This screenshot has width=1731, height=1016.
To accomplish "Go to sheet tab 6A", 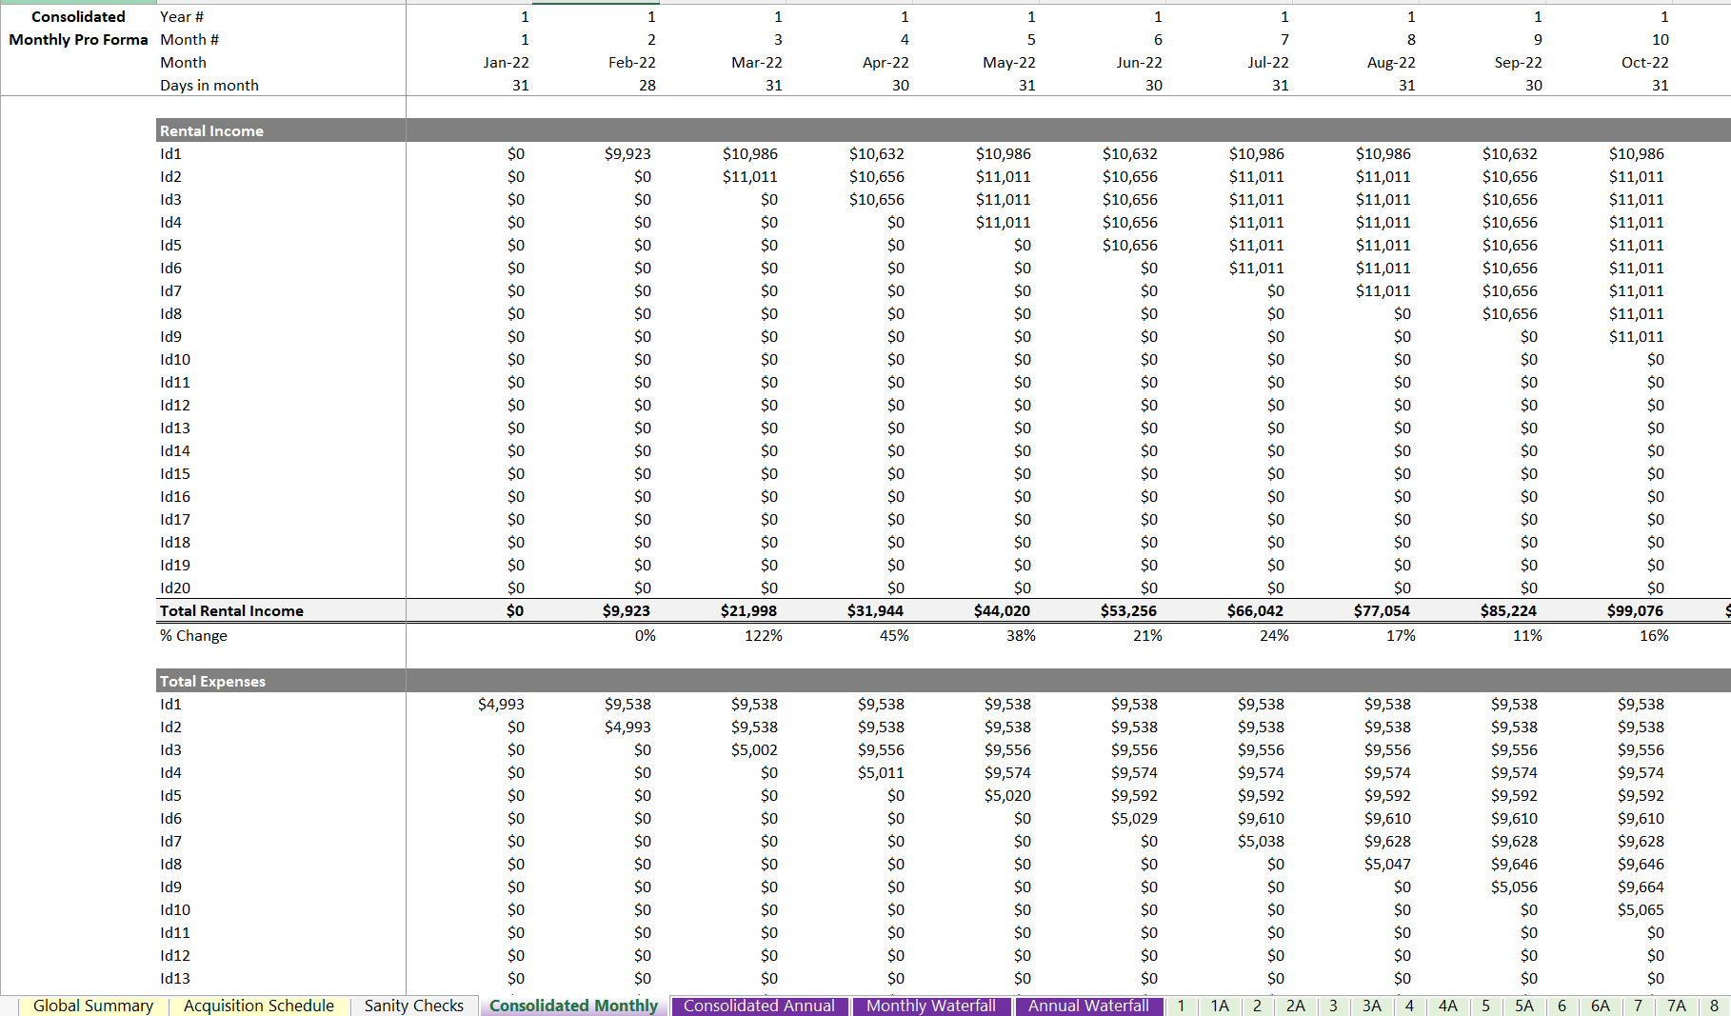I will pyautogui.click(x=1600, y=1006).
